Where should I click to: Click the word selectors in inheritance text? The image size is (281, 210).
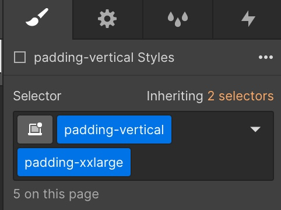(x=246, y=96)
